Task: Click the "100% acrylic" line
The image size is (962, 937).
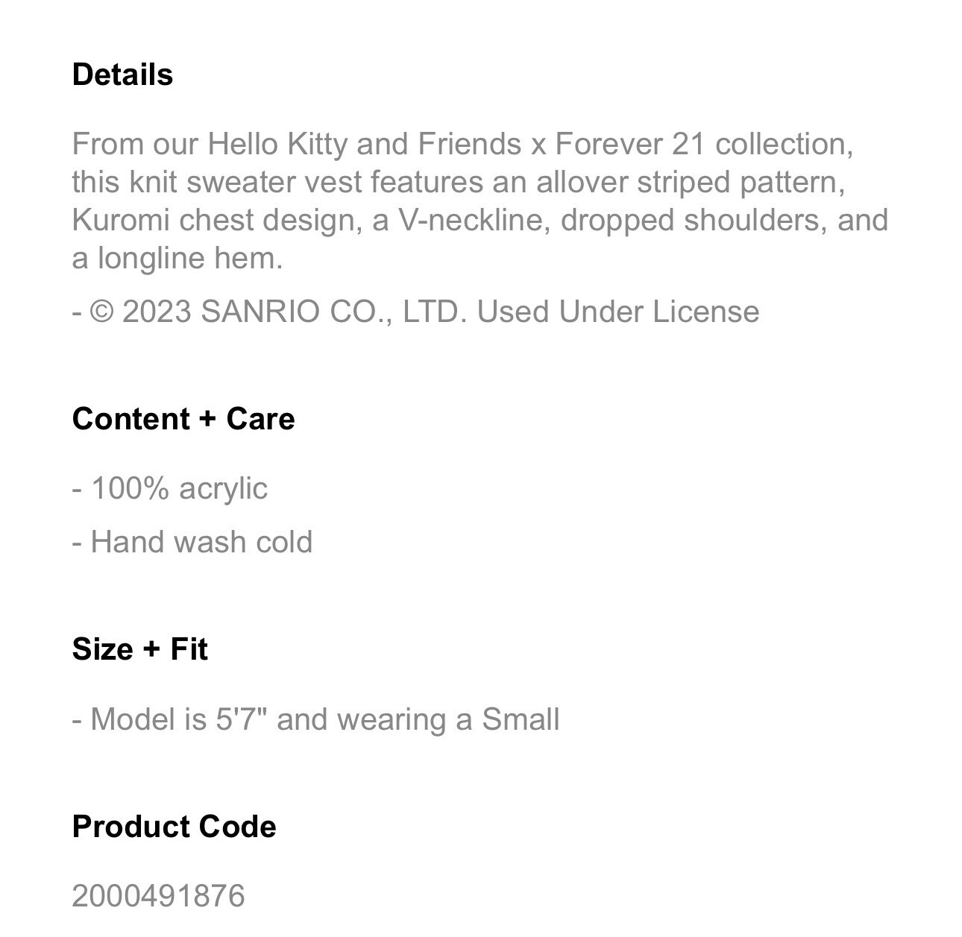Action: [177, 488]
